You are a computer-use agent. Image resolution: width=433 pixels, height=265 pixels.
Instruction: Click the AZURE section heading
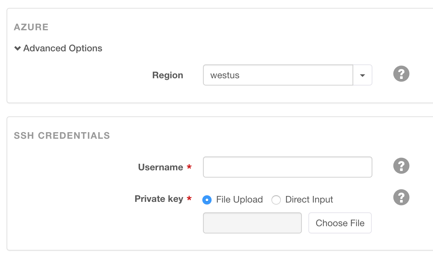31,27
